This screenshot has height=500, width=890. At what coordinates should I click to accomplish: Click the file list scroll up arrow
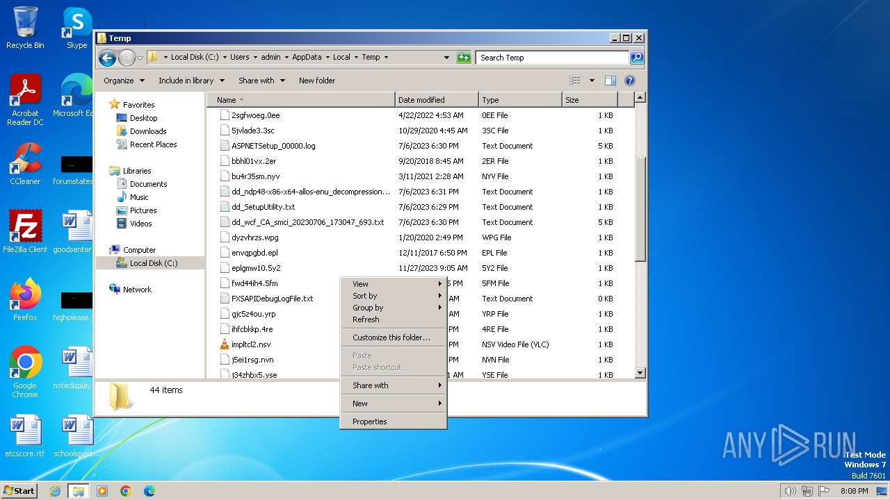(640, 98)
